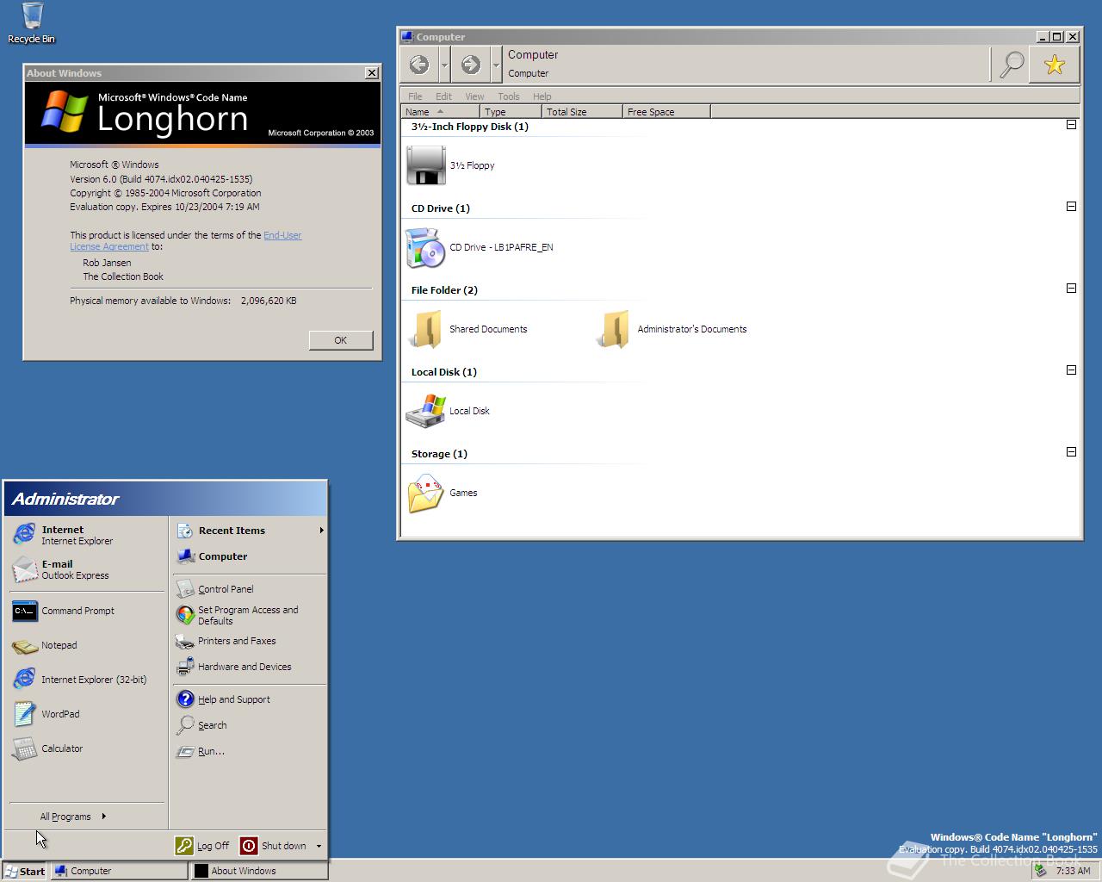Image resolution: width=1102 pixels, height=882 pixels.
Task: Open the Forward button history dropdown arrow
Action: tap(496, 65)
